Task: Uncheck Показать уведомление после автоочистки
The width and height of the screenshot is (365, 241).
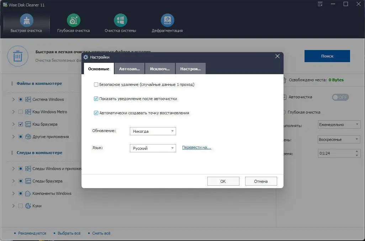Action: pyautogui.click(x=96, y=98)
